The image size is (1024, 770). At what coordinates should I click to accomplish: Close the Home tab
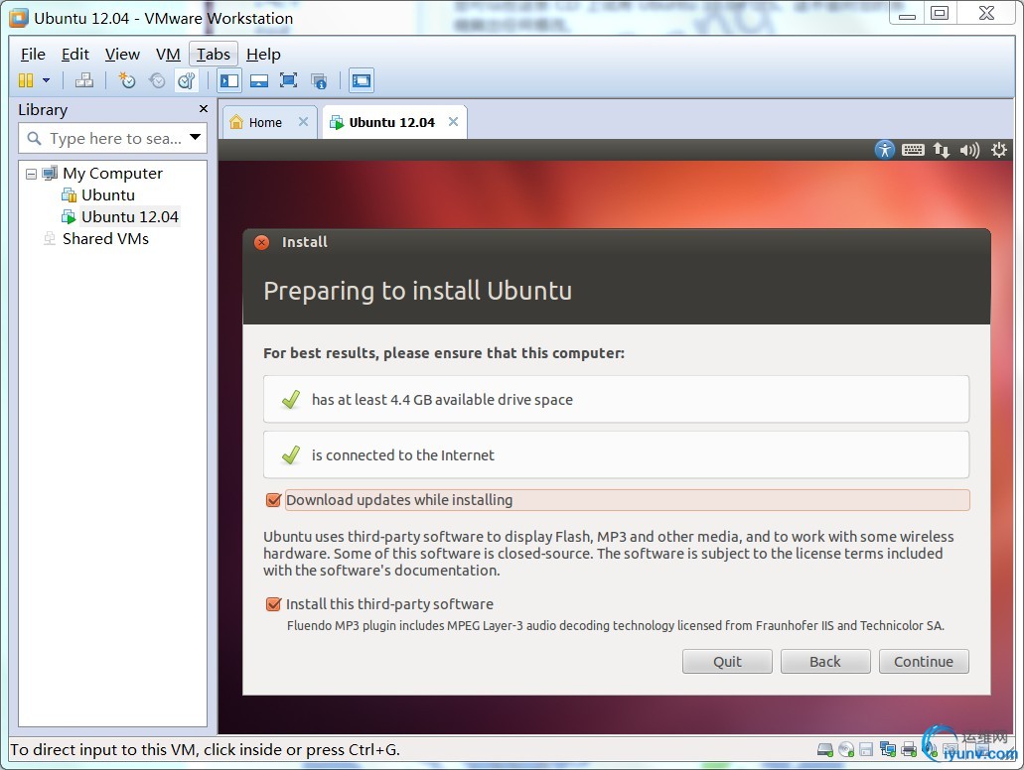tap(303, 122)
